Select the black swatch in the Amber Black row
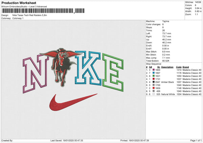 [x=154, y=82]
